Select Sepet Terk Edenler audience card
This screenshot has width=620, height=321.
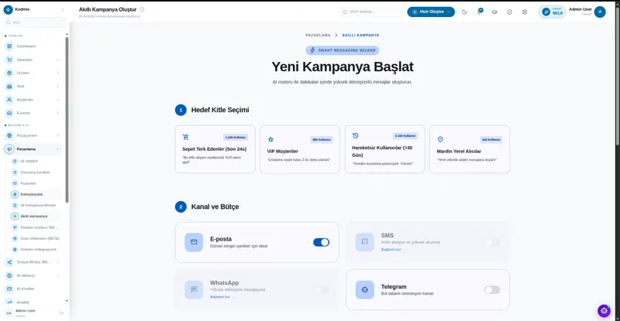click(215, 149)
